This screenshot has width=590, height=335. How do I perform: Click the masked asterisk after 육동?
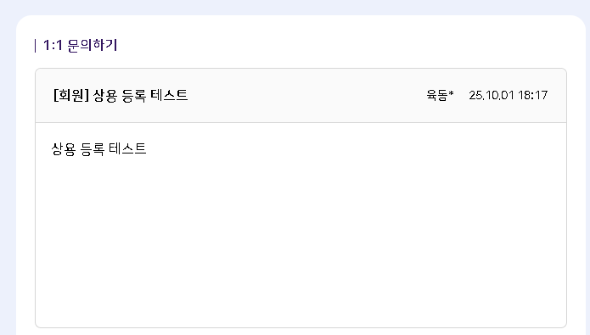451,93
